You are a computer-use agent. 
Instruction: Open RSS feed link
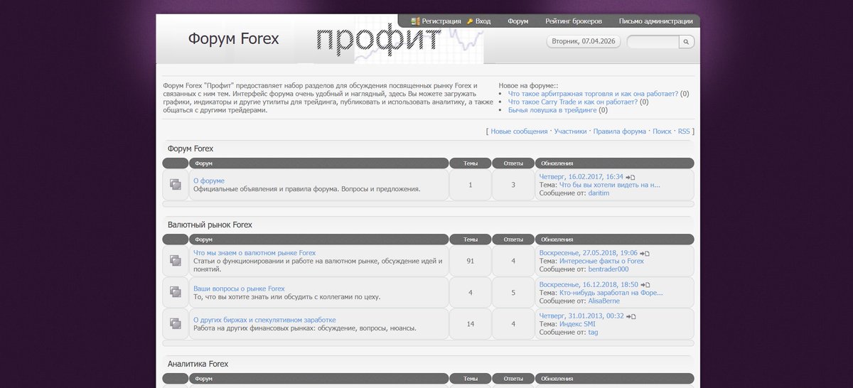tap(684, 131)
